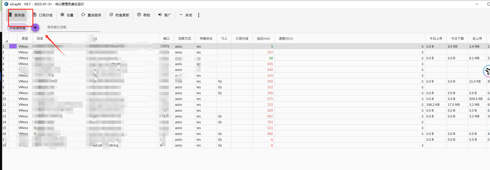The height and width of the screenshot is (170, 490).
Task: Focus the 服务器过滤器 server filter field
Action: (72, 27)
